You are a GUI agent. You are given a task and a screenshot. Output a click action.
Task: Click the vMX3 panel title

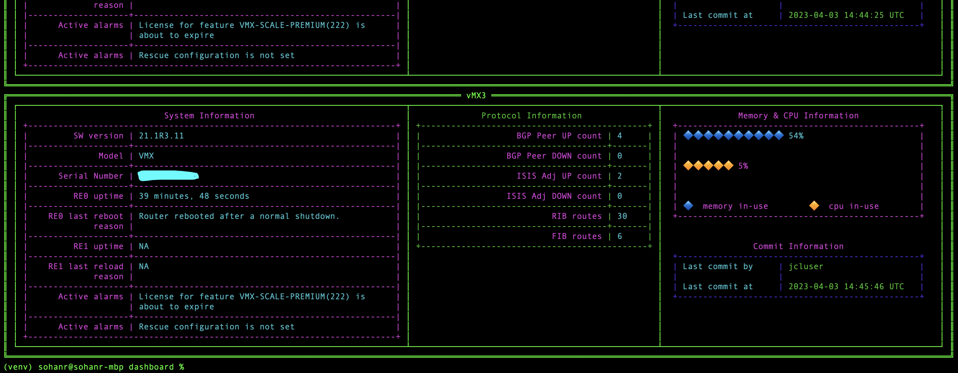[x=476, y=96]
